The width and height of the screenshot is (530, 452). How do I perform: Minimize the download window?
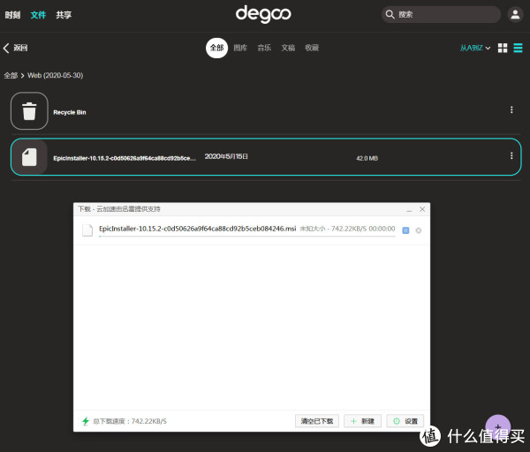409,210
